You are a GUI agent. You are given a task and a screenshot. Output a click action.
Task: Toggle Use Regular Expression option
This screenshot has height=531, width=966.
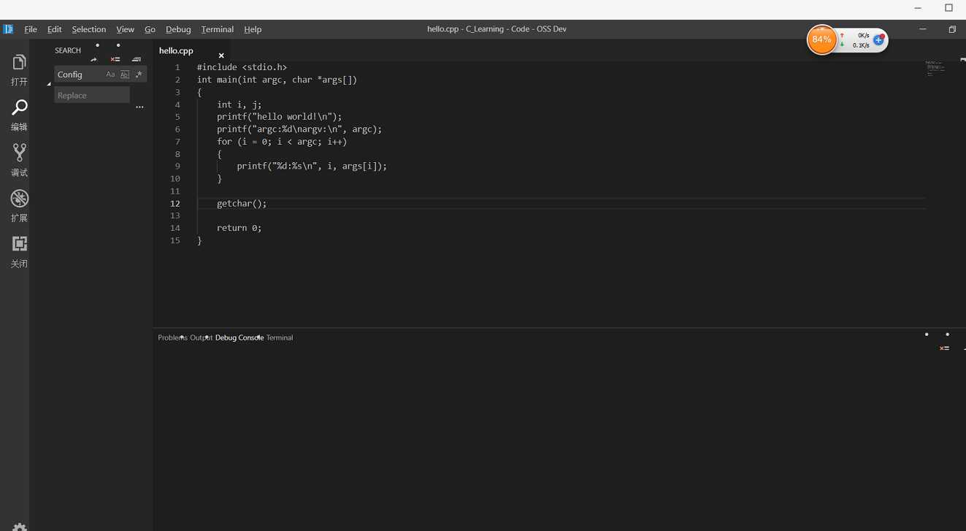[x=139, y=75]
